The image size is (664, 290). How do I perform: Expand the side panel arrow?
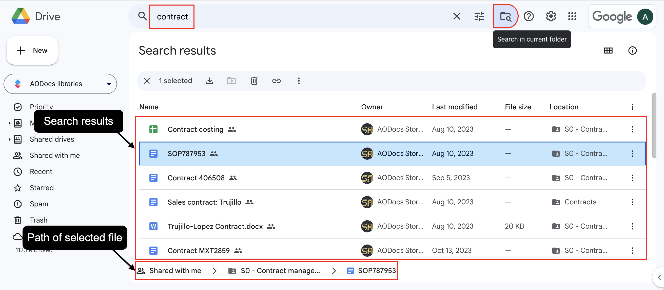click(659, 277)
